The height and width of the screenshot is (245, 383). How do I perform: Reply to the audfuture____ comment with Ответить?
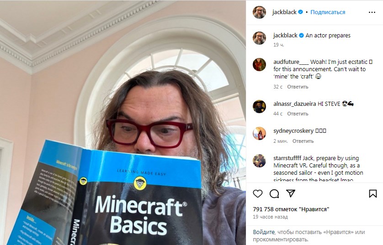[298, 87]
